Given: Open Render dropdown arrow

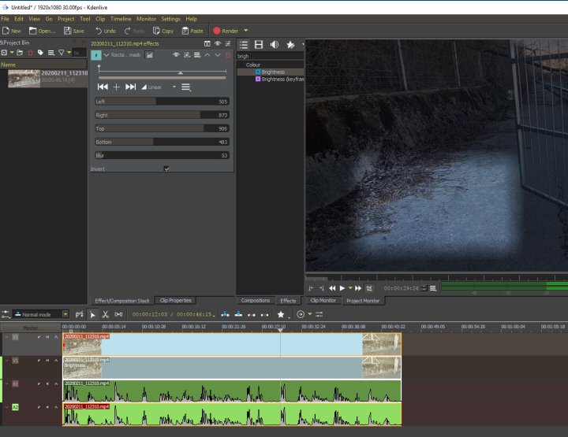Looking at the screenshot, I should pyautogui.click(x=246, y=31).
